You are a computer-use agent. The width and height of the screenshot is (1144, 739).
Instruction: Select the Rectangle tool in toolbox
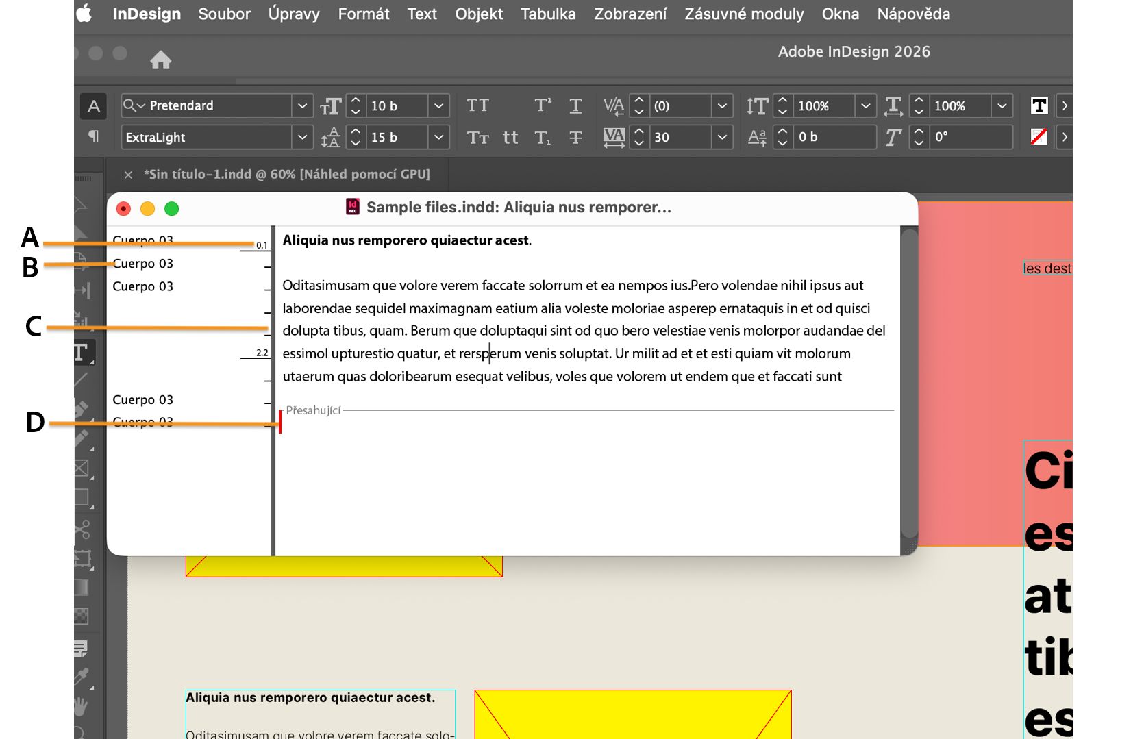pos(82,498)
